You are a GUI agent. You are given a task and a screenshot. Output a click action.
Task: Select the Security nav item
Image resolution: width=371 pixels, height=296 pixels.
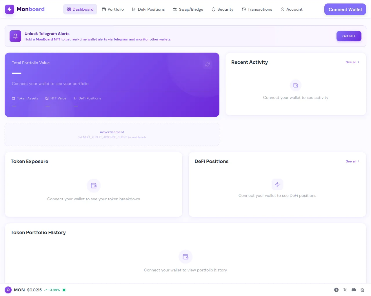(222, 9)
